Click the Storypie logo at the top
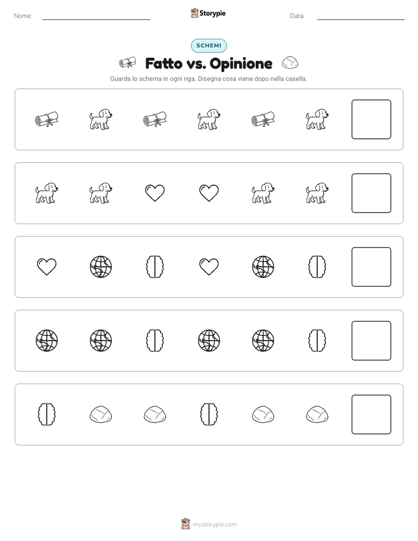 (x=208, y=13)
